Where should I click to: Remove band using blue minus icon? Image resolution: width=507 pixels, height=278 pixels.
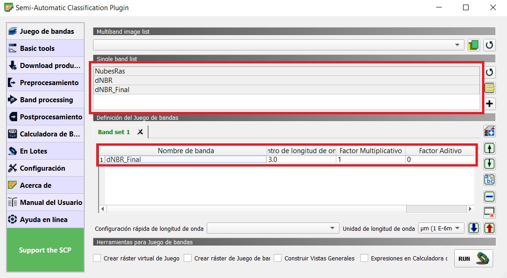click(x=489, y=197)
